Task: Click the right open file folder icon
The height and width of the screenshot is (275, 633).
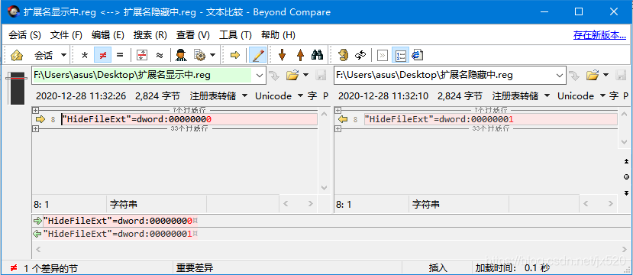Action: pos(593,75)
